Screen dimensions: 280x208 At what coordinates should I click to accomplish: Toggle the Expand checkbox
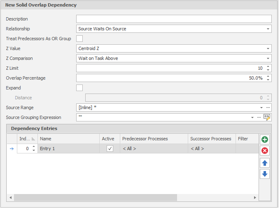pyautogui.click(x=79, y=88)
